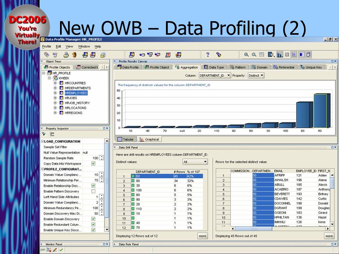This screenshot has height=254, width=339.
Task: Select the Corrected tab in Object Trees
Action: tap(88, 67)
